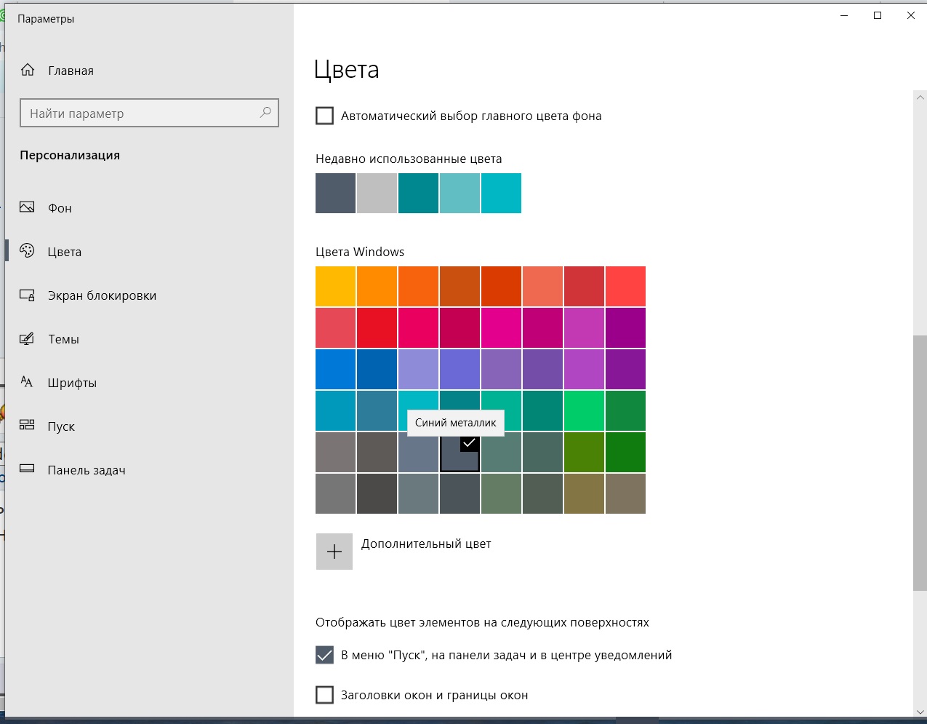Click the Шрифты font icon

(28, 382)
